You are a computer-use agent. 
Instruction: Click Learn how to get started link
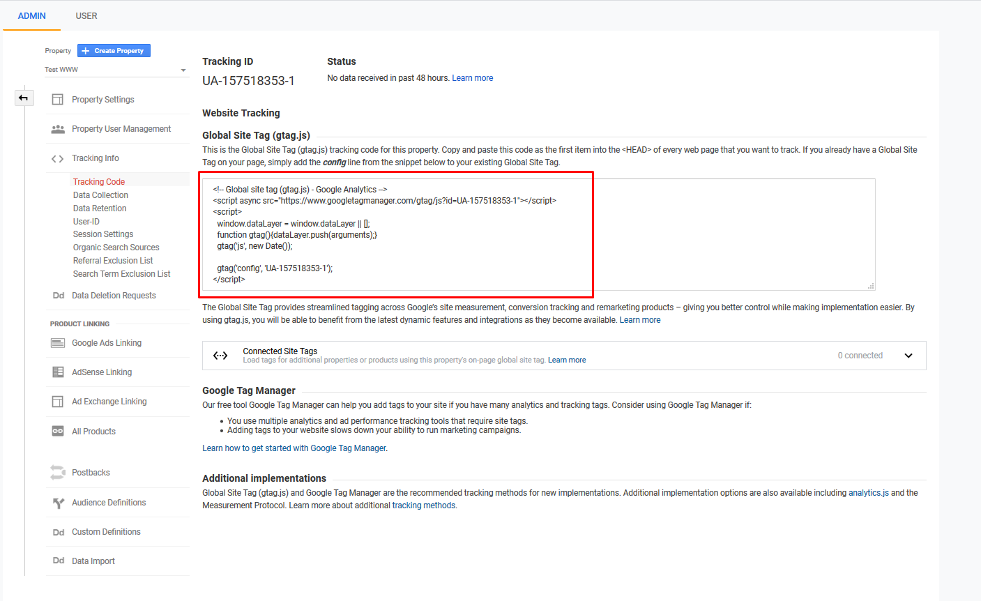(x=294, y=448)
